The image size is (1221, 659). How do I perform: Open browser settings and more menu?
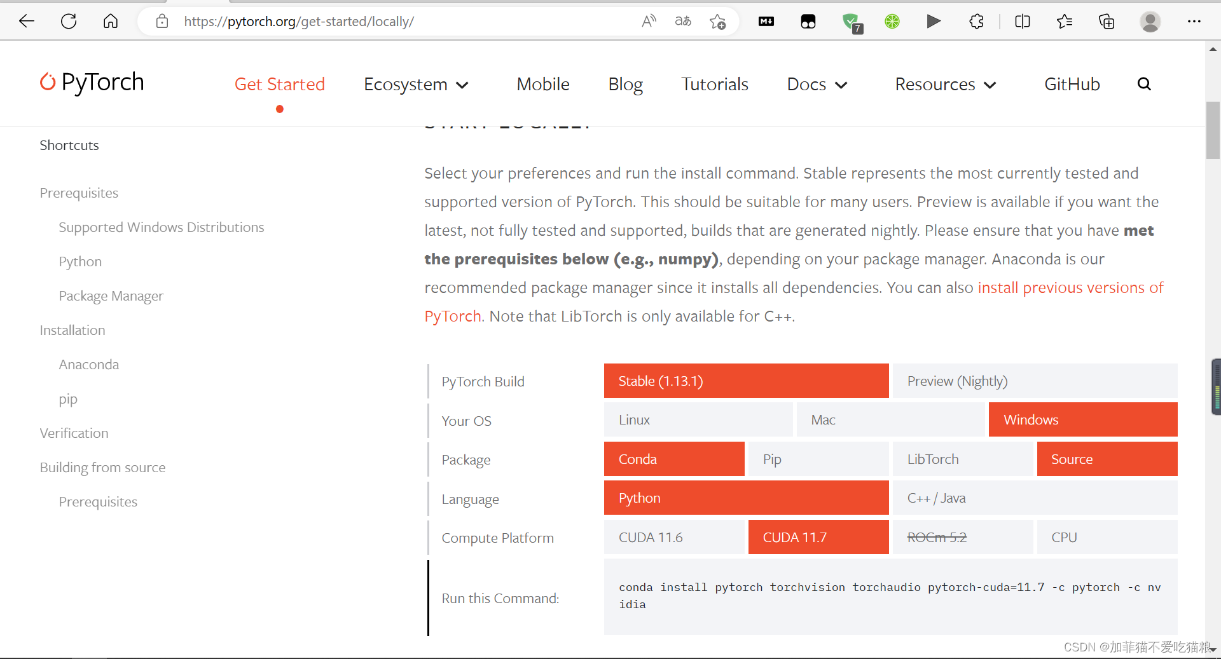[x=1194, y=22]
